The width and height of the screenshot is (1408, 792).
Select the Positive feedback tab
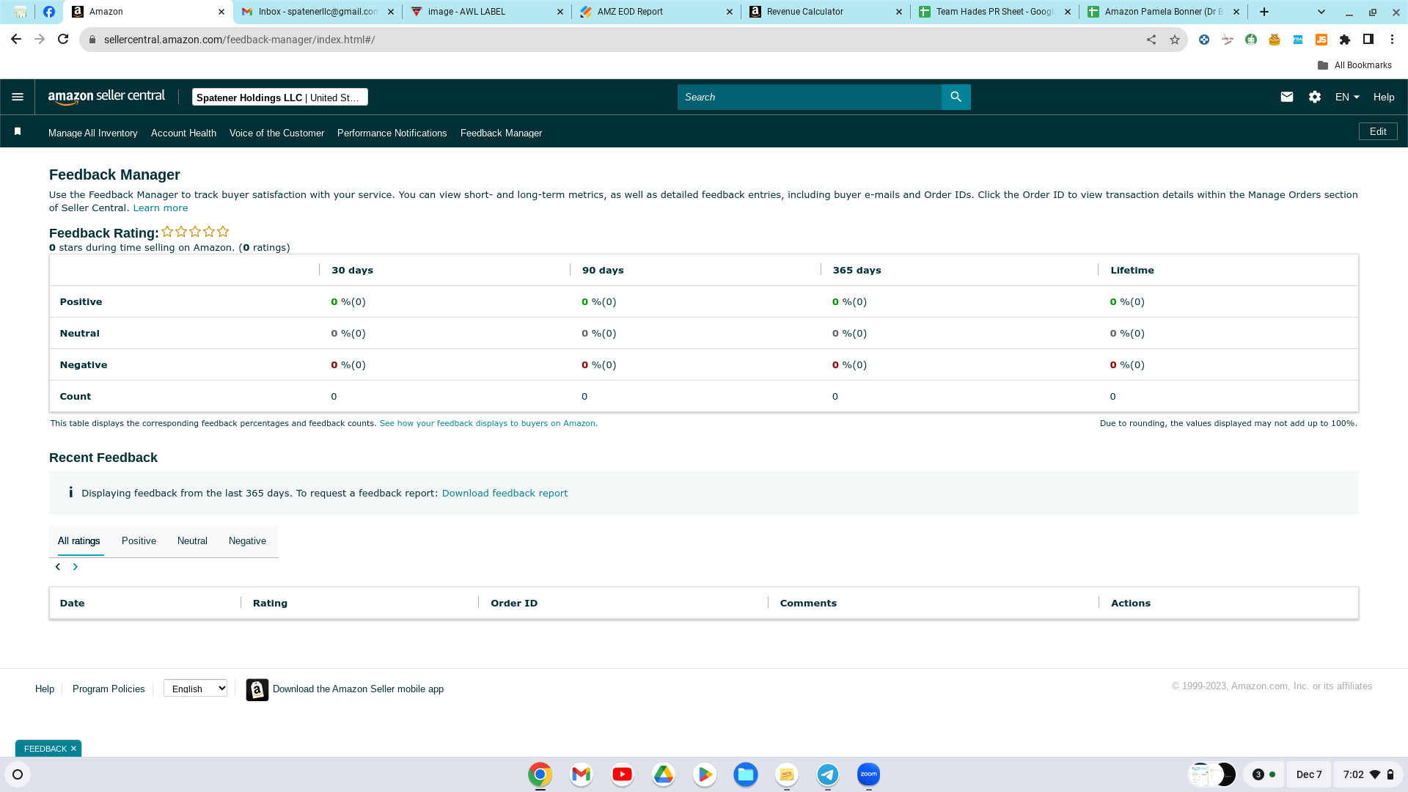click(x=139, y=541)
